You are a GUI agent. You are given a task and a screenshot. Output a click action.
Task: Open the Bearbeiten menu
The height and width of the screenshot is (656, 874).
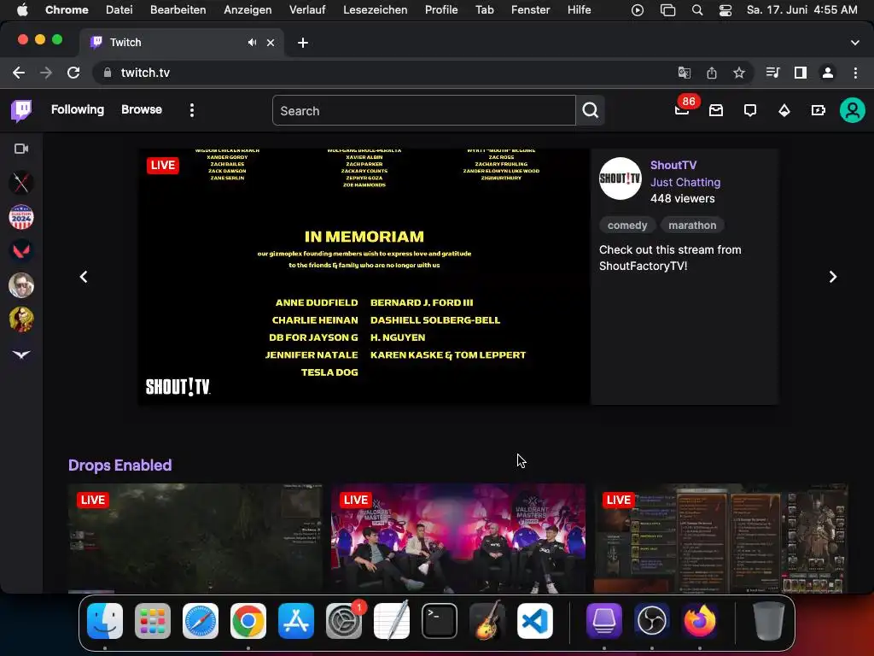coord(178,9)
